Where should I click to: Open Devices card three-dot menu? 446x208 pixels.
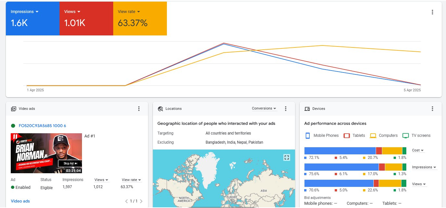tap(432, 109)
